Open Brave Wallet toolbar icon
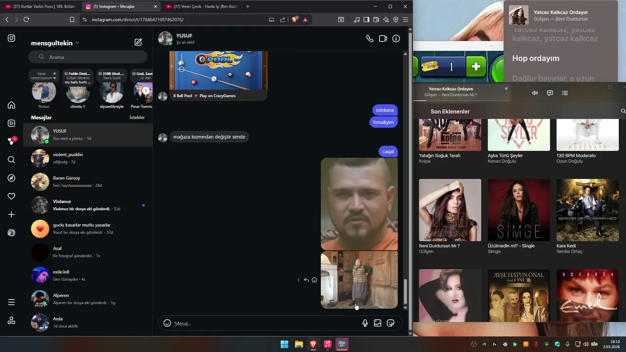The height and width of the screenshot is (352, 626). (376, 20)
